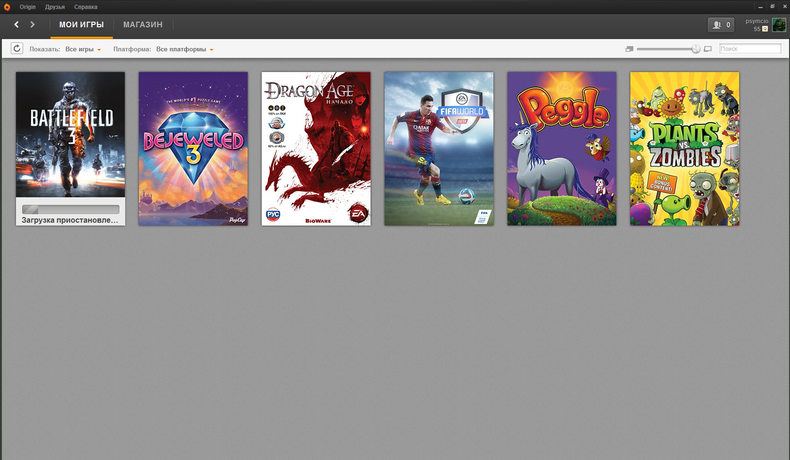This screenshot has width=790, height=460.
Task: Select the Peggle game cover
Action: [x=562, y=149]
